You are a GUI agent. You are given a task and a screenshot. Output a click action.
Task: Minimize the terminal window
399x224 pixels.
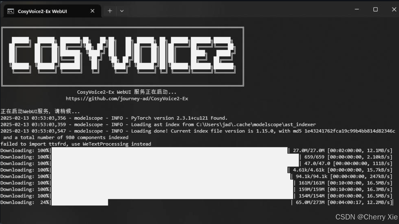[357, 9]
